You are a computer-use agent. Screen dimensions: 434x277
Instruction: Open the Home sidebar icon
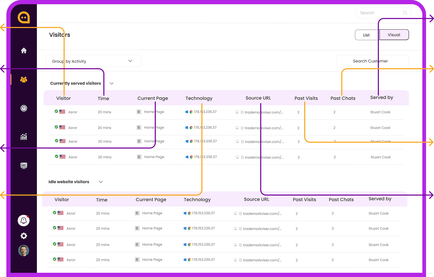click(x=24, y=50)
